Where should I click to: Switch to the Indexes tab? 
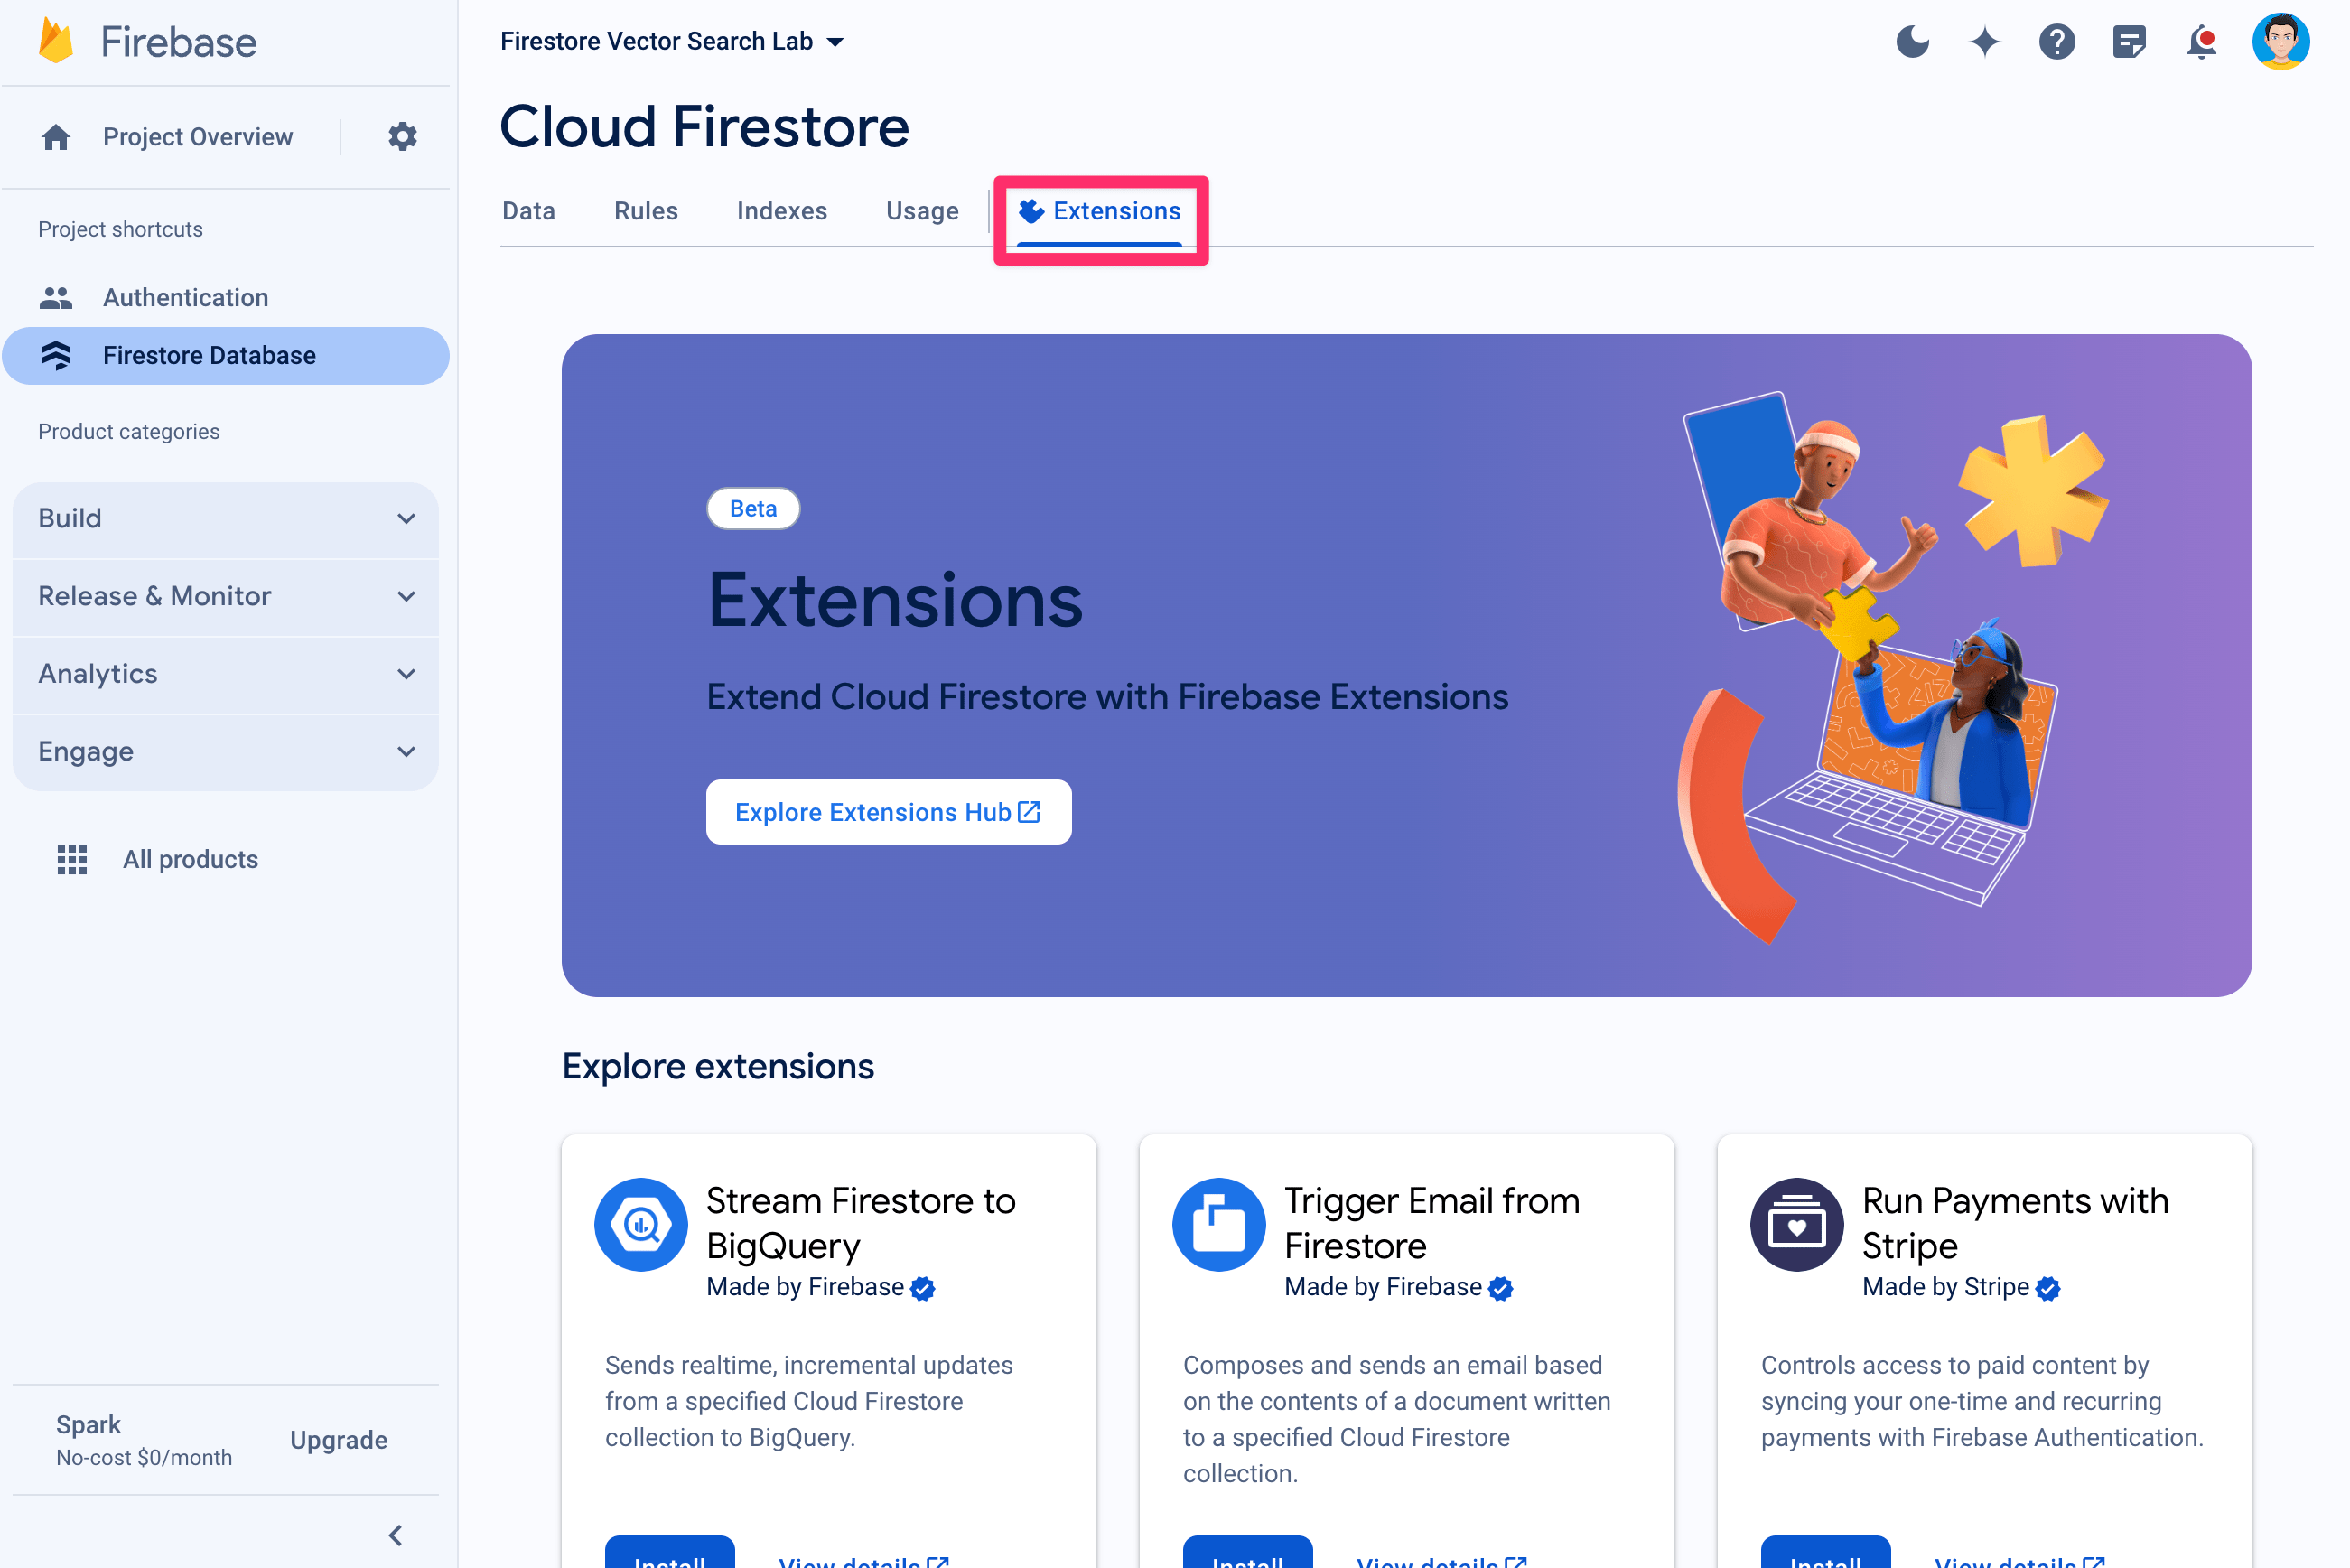[782, 210]
